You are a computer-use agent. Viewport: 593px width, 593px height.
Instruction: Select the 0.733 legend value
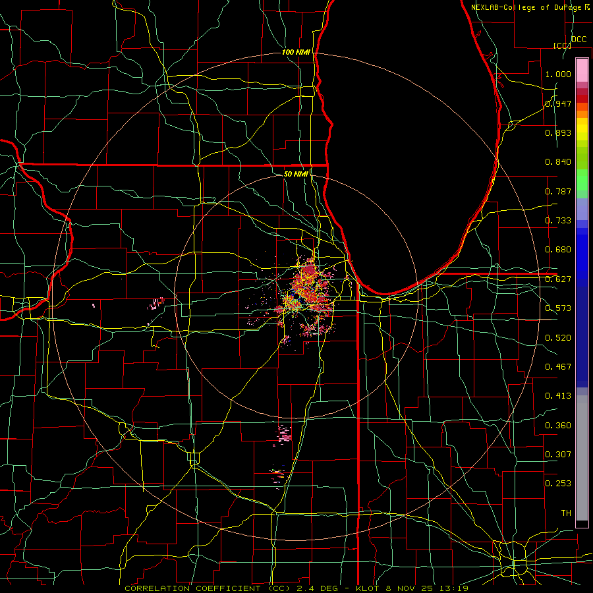coord(558,220)
